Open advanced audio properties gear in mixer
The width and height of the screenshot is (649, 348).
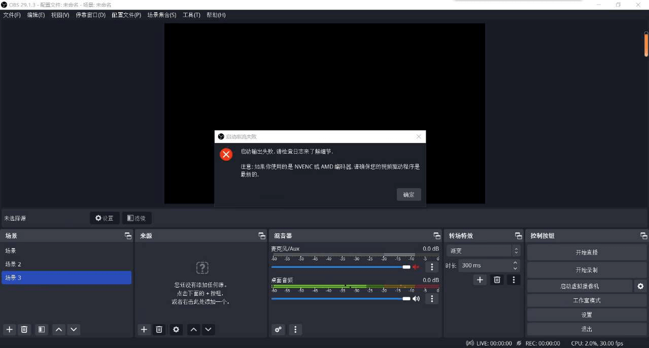278,329
